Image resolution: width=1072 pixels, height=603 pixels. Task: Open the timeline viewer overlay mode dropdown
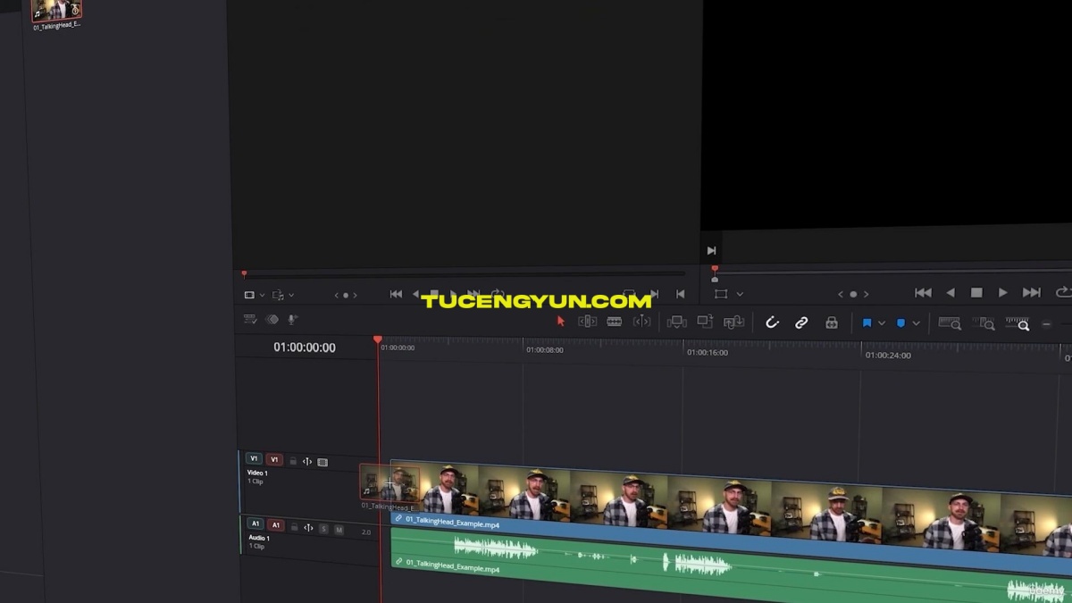(x=740, y=294)
